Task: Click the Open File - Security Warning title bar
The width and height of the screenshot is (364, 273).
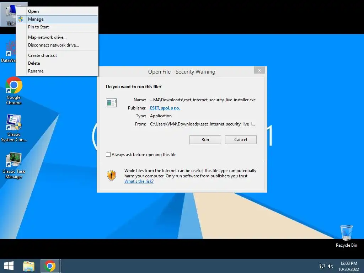Action: click(x=182, y=72)
